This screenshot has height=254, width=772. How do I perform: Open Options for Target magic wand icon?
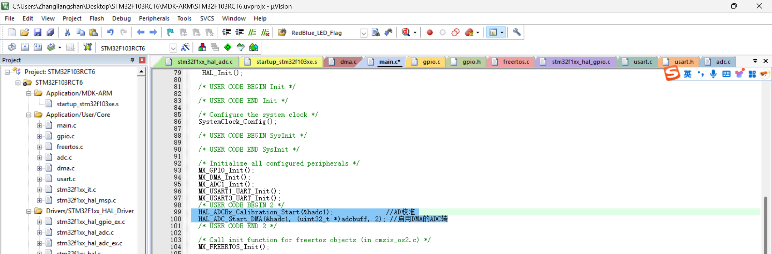[x=185, y=47]
